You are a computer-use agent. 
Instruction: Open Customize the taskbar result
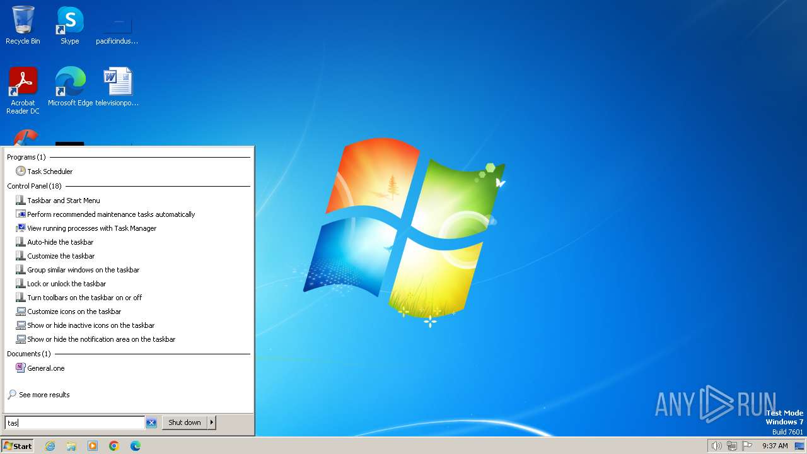pos(61,256)
